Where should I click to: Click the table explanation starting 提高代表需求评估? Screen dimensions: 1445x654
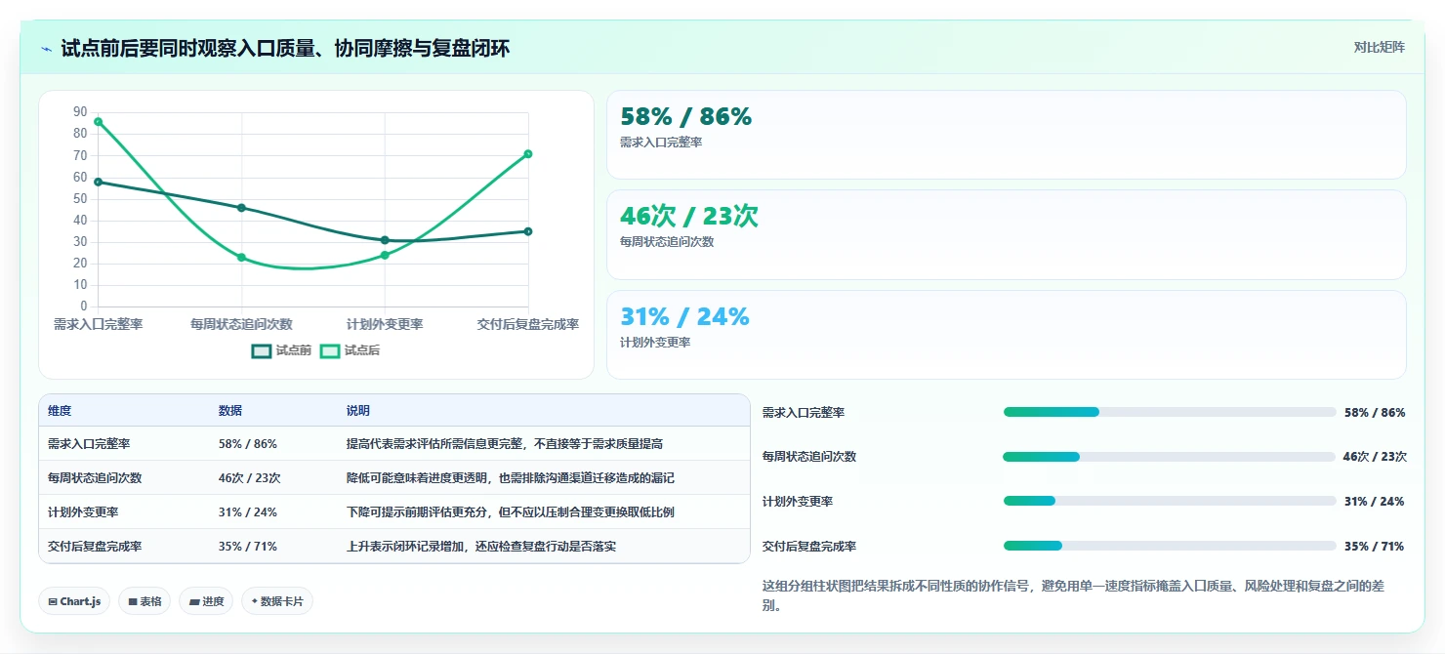pos(505,444)
